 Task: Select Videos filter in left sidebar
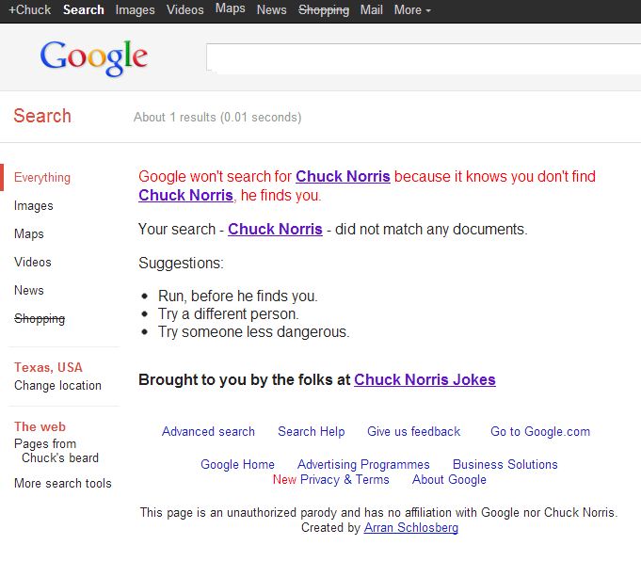tap(33, 262)
